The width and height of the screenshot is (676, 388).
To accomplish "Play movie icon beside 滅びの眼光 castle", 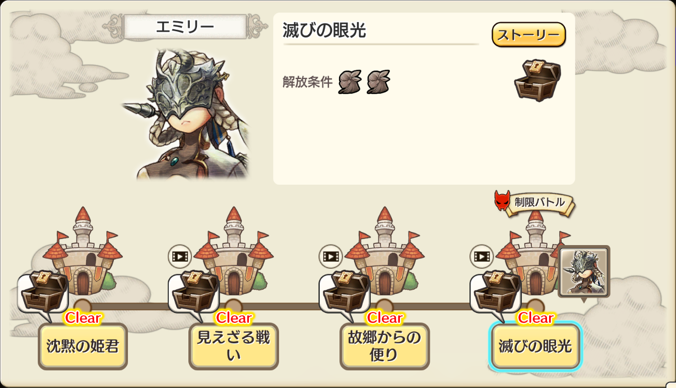I will pos(482,257).
